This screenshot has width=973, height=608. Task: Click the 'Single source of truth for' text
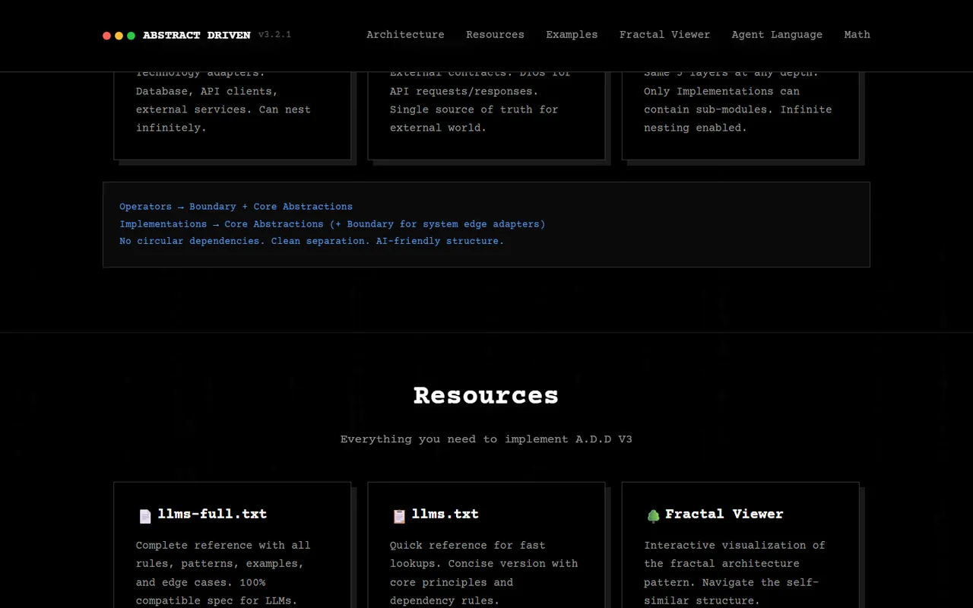(x=474, y=109)
